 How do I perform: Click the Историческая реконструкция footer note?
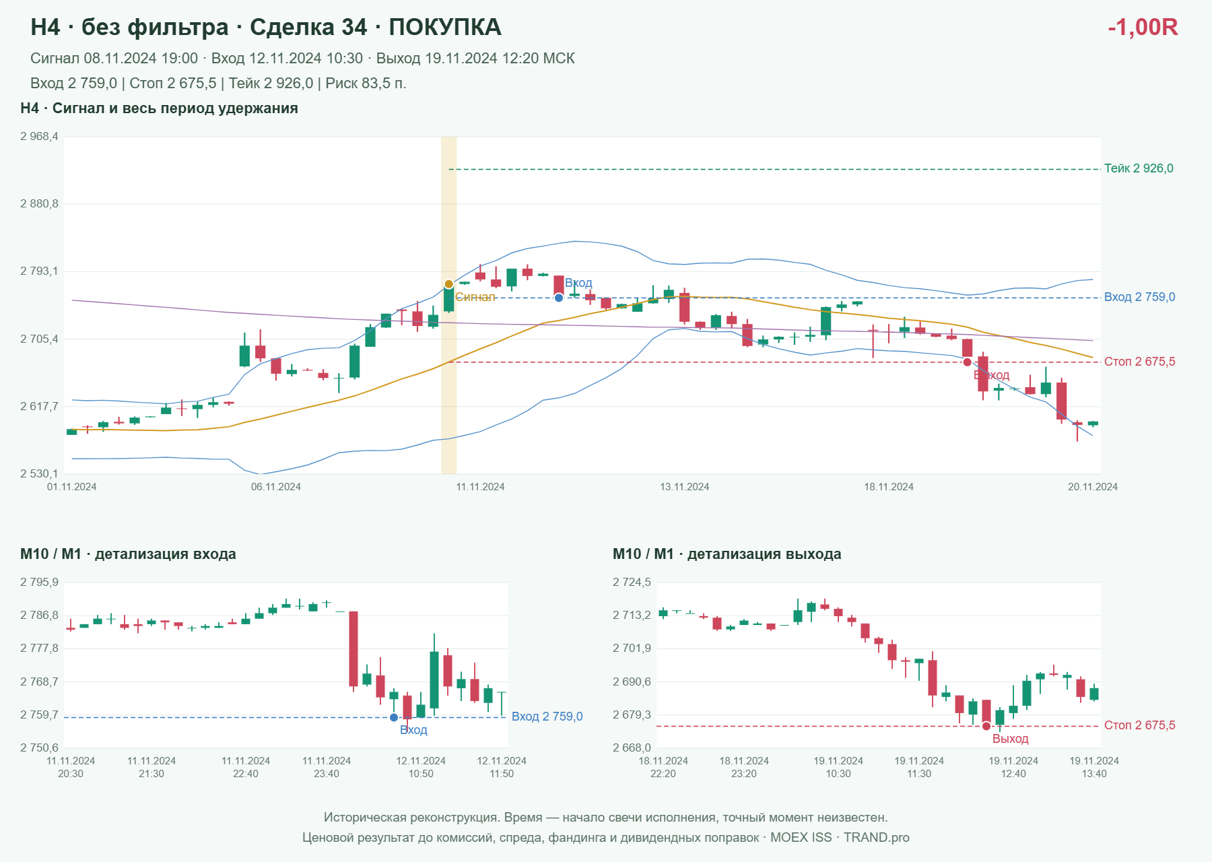click(x=606, y=818)
